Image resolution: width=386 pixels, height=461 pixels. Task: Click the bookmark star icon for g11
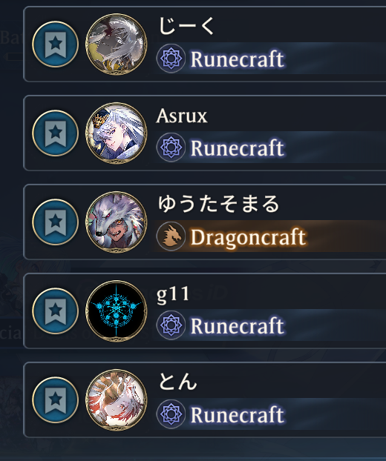(56, 311)
